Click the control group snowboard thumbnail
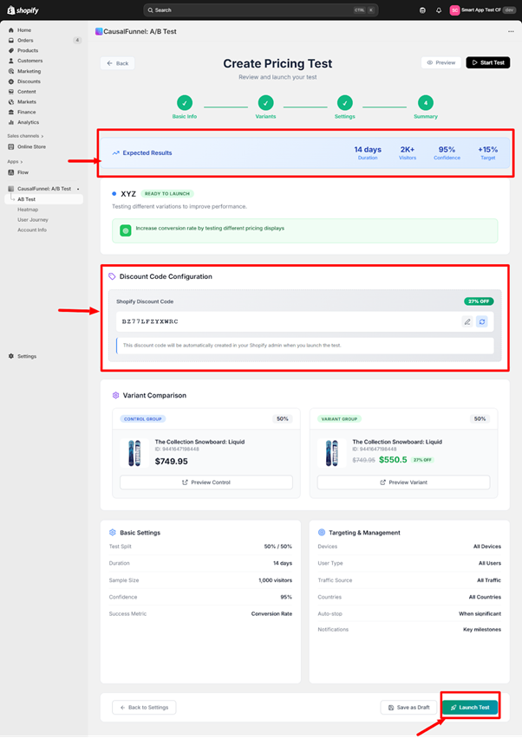This screenshot has height=738, width=522. pyautogui.click(x=133, y=454)
